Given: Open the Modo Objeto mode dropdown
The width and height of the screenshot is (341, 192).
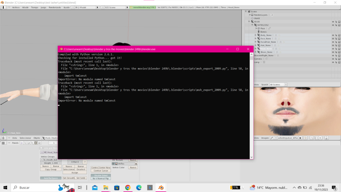Looking at the screenshot, I should [50, 138].
